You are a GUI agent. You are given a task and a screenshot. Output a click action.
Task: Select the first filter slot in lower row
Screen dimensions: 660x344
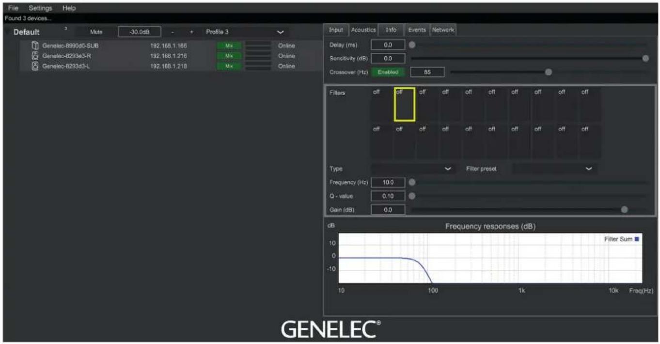click(381, 142)
